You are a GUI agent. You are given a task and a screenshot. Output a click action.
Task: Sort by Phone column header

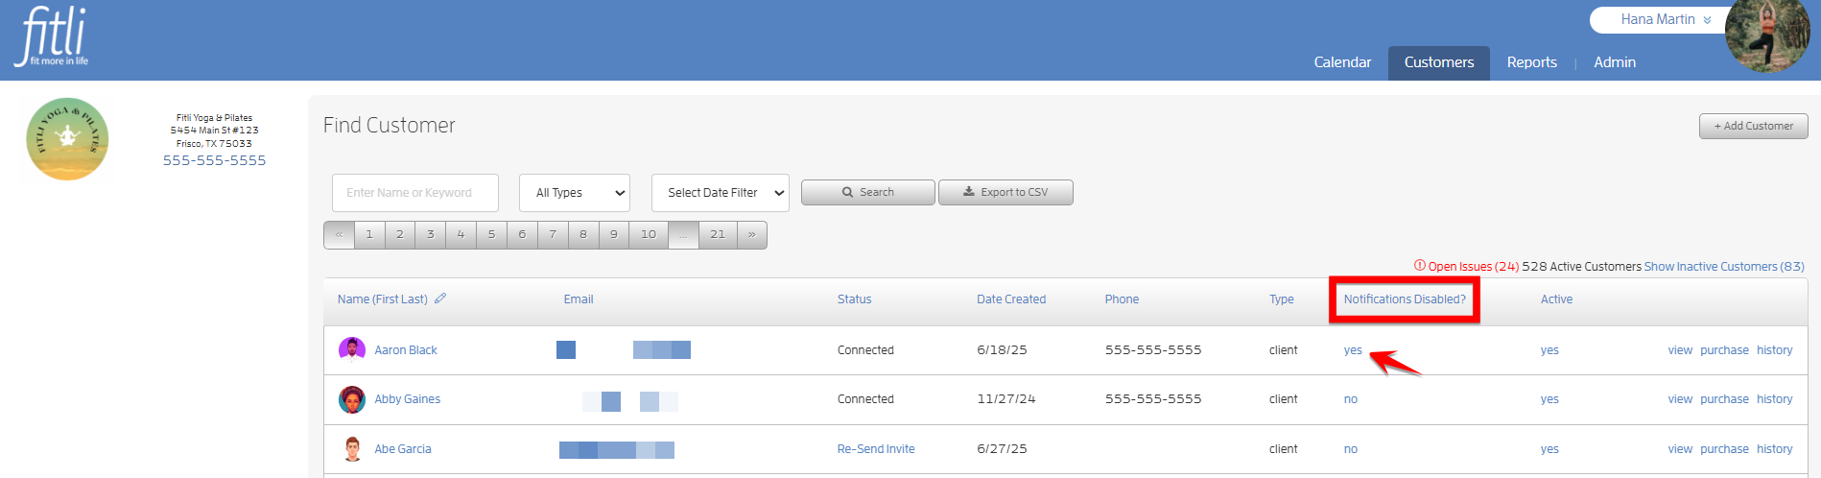[1122, 299]
